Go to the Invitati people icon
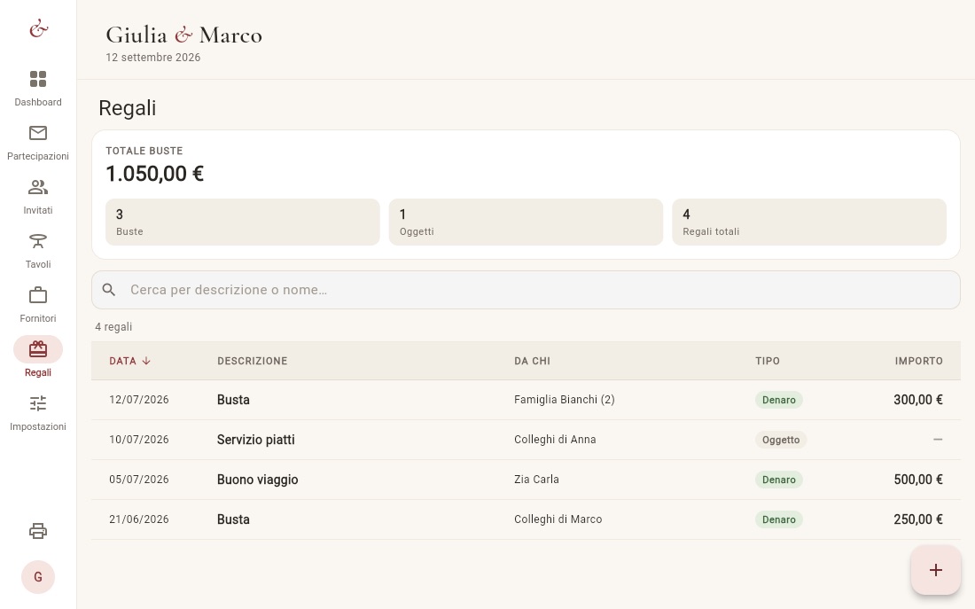975x609 pixels. 38,187
